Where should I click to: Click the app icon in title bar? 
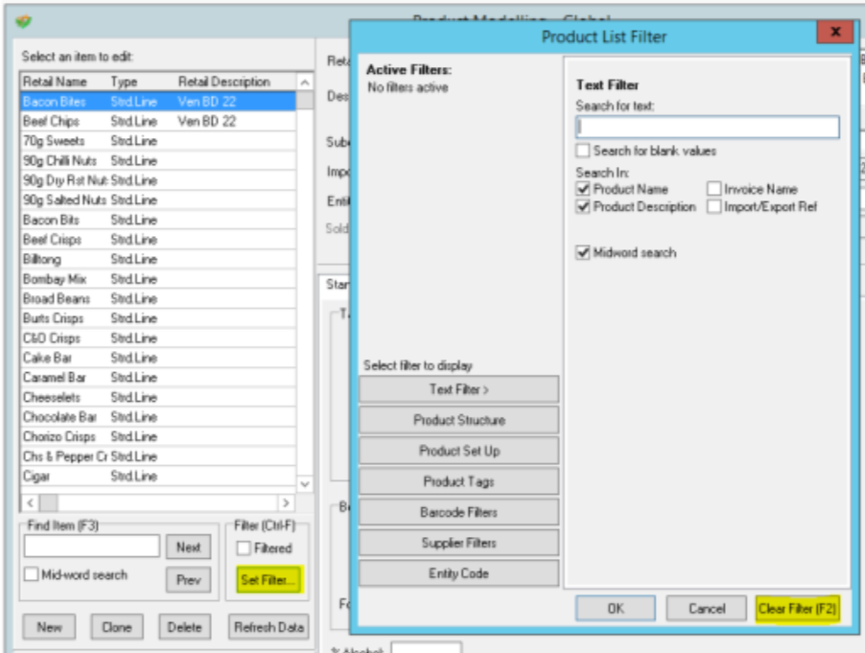(x=25, y=20)
